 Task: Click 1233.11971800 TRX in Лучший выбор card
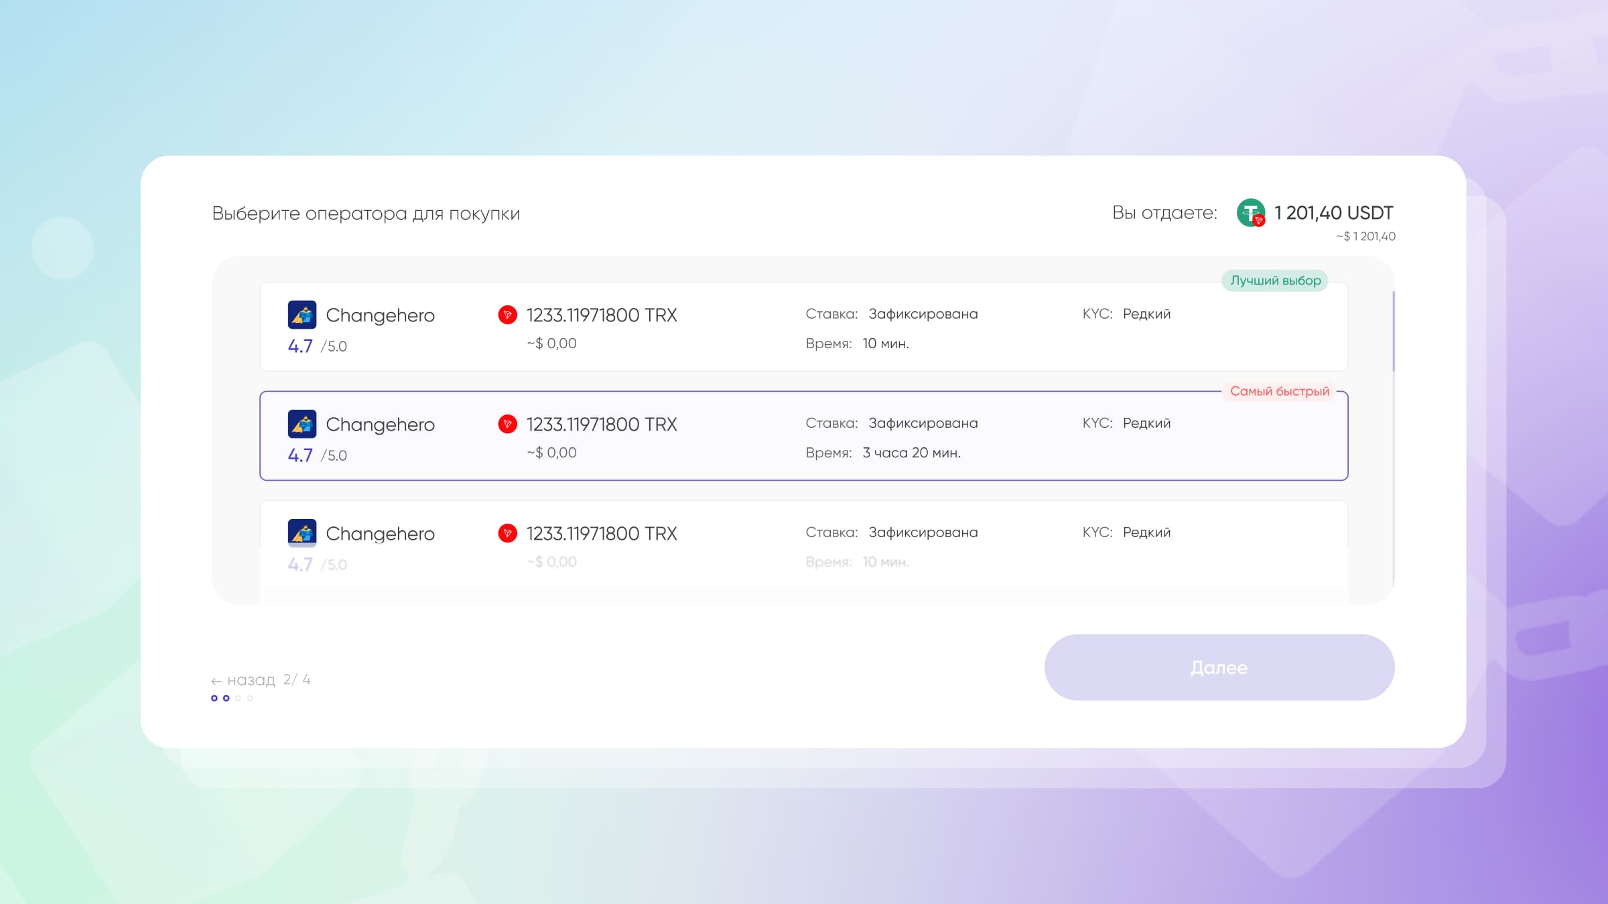point(602,315)
